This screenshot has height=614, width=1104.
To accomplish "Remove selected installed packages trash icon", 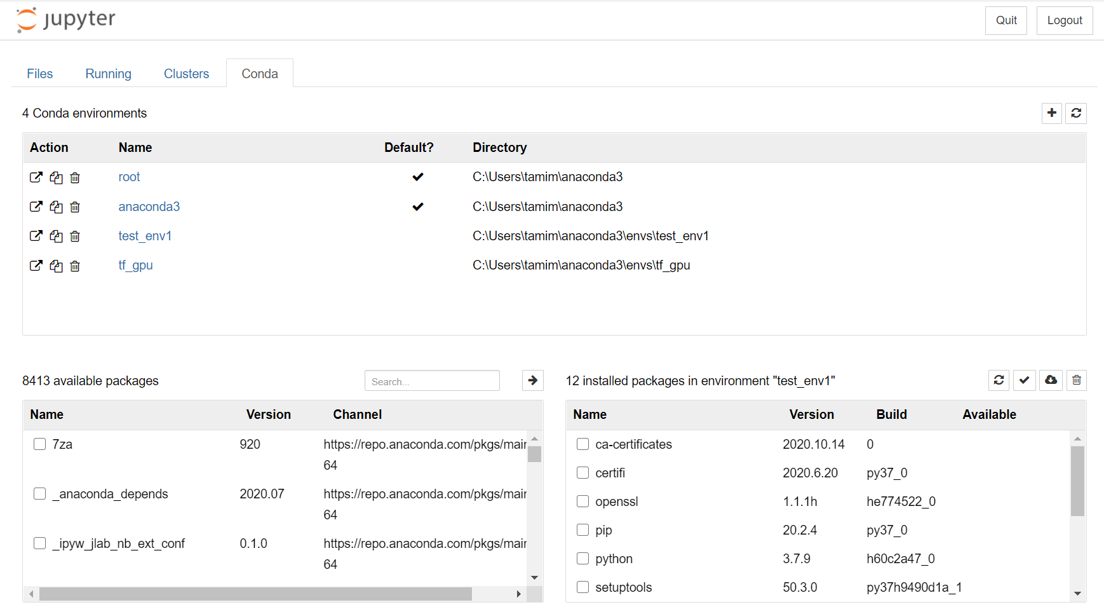I will pos(1077,380).
